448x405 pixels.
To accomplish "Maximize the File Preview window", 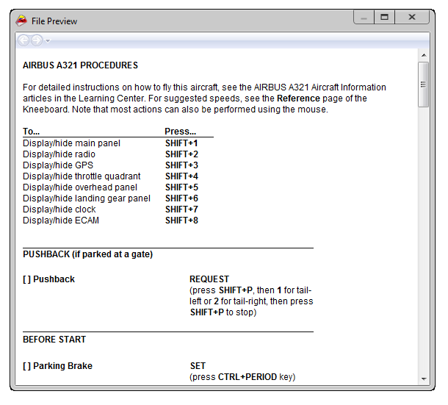I will [385, 18].
